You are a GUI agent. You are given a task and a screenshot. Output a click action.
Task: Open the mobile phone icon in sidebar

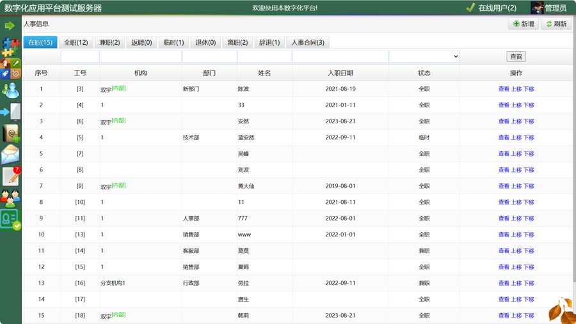click(x=11, y=112)
